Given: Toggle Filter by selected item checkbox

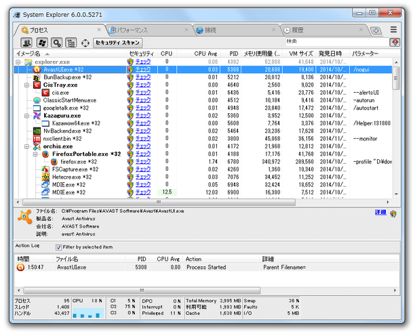Looking at the screenshot, I should (x=58, y=247).
